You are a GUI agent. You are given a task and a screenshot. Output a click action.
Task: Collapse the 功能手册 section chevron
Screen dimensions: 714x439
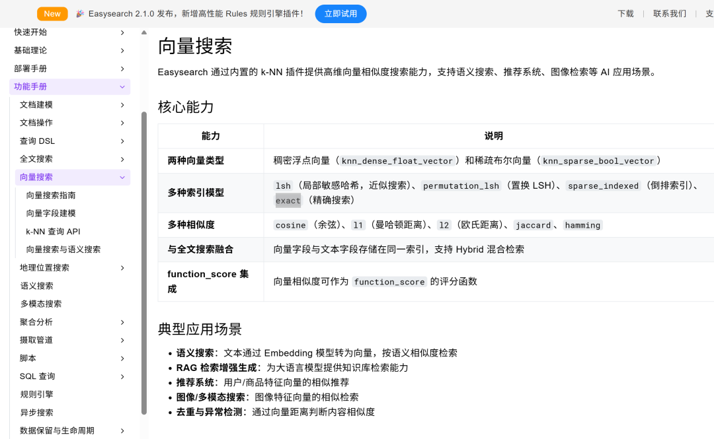[x=122, y=87]
